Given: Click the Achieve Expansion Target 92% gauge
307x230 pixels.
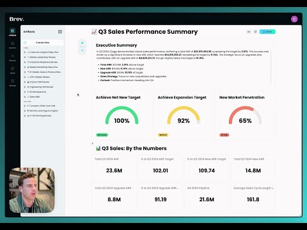Looking at the screenshot, I should pos(184,116).
